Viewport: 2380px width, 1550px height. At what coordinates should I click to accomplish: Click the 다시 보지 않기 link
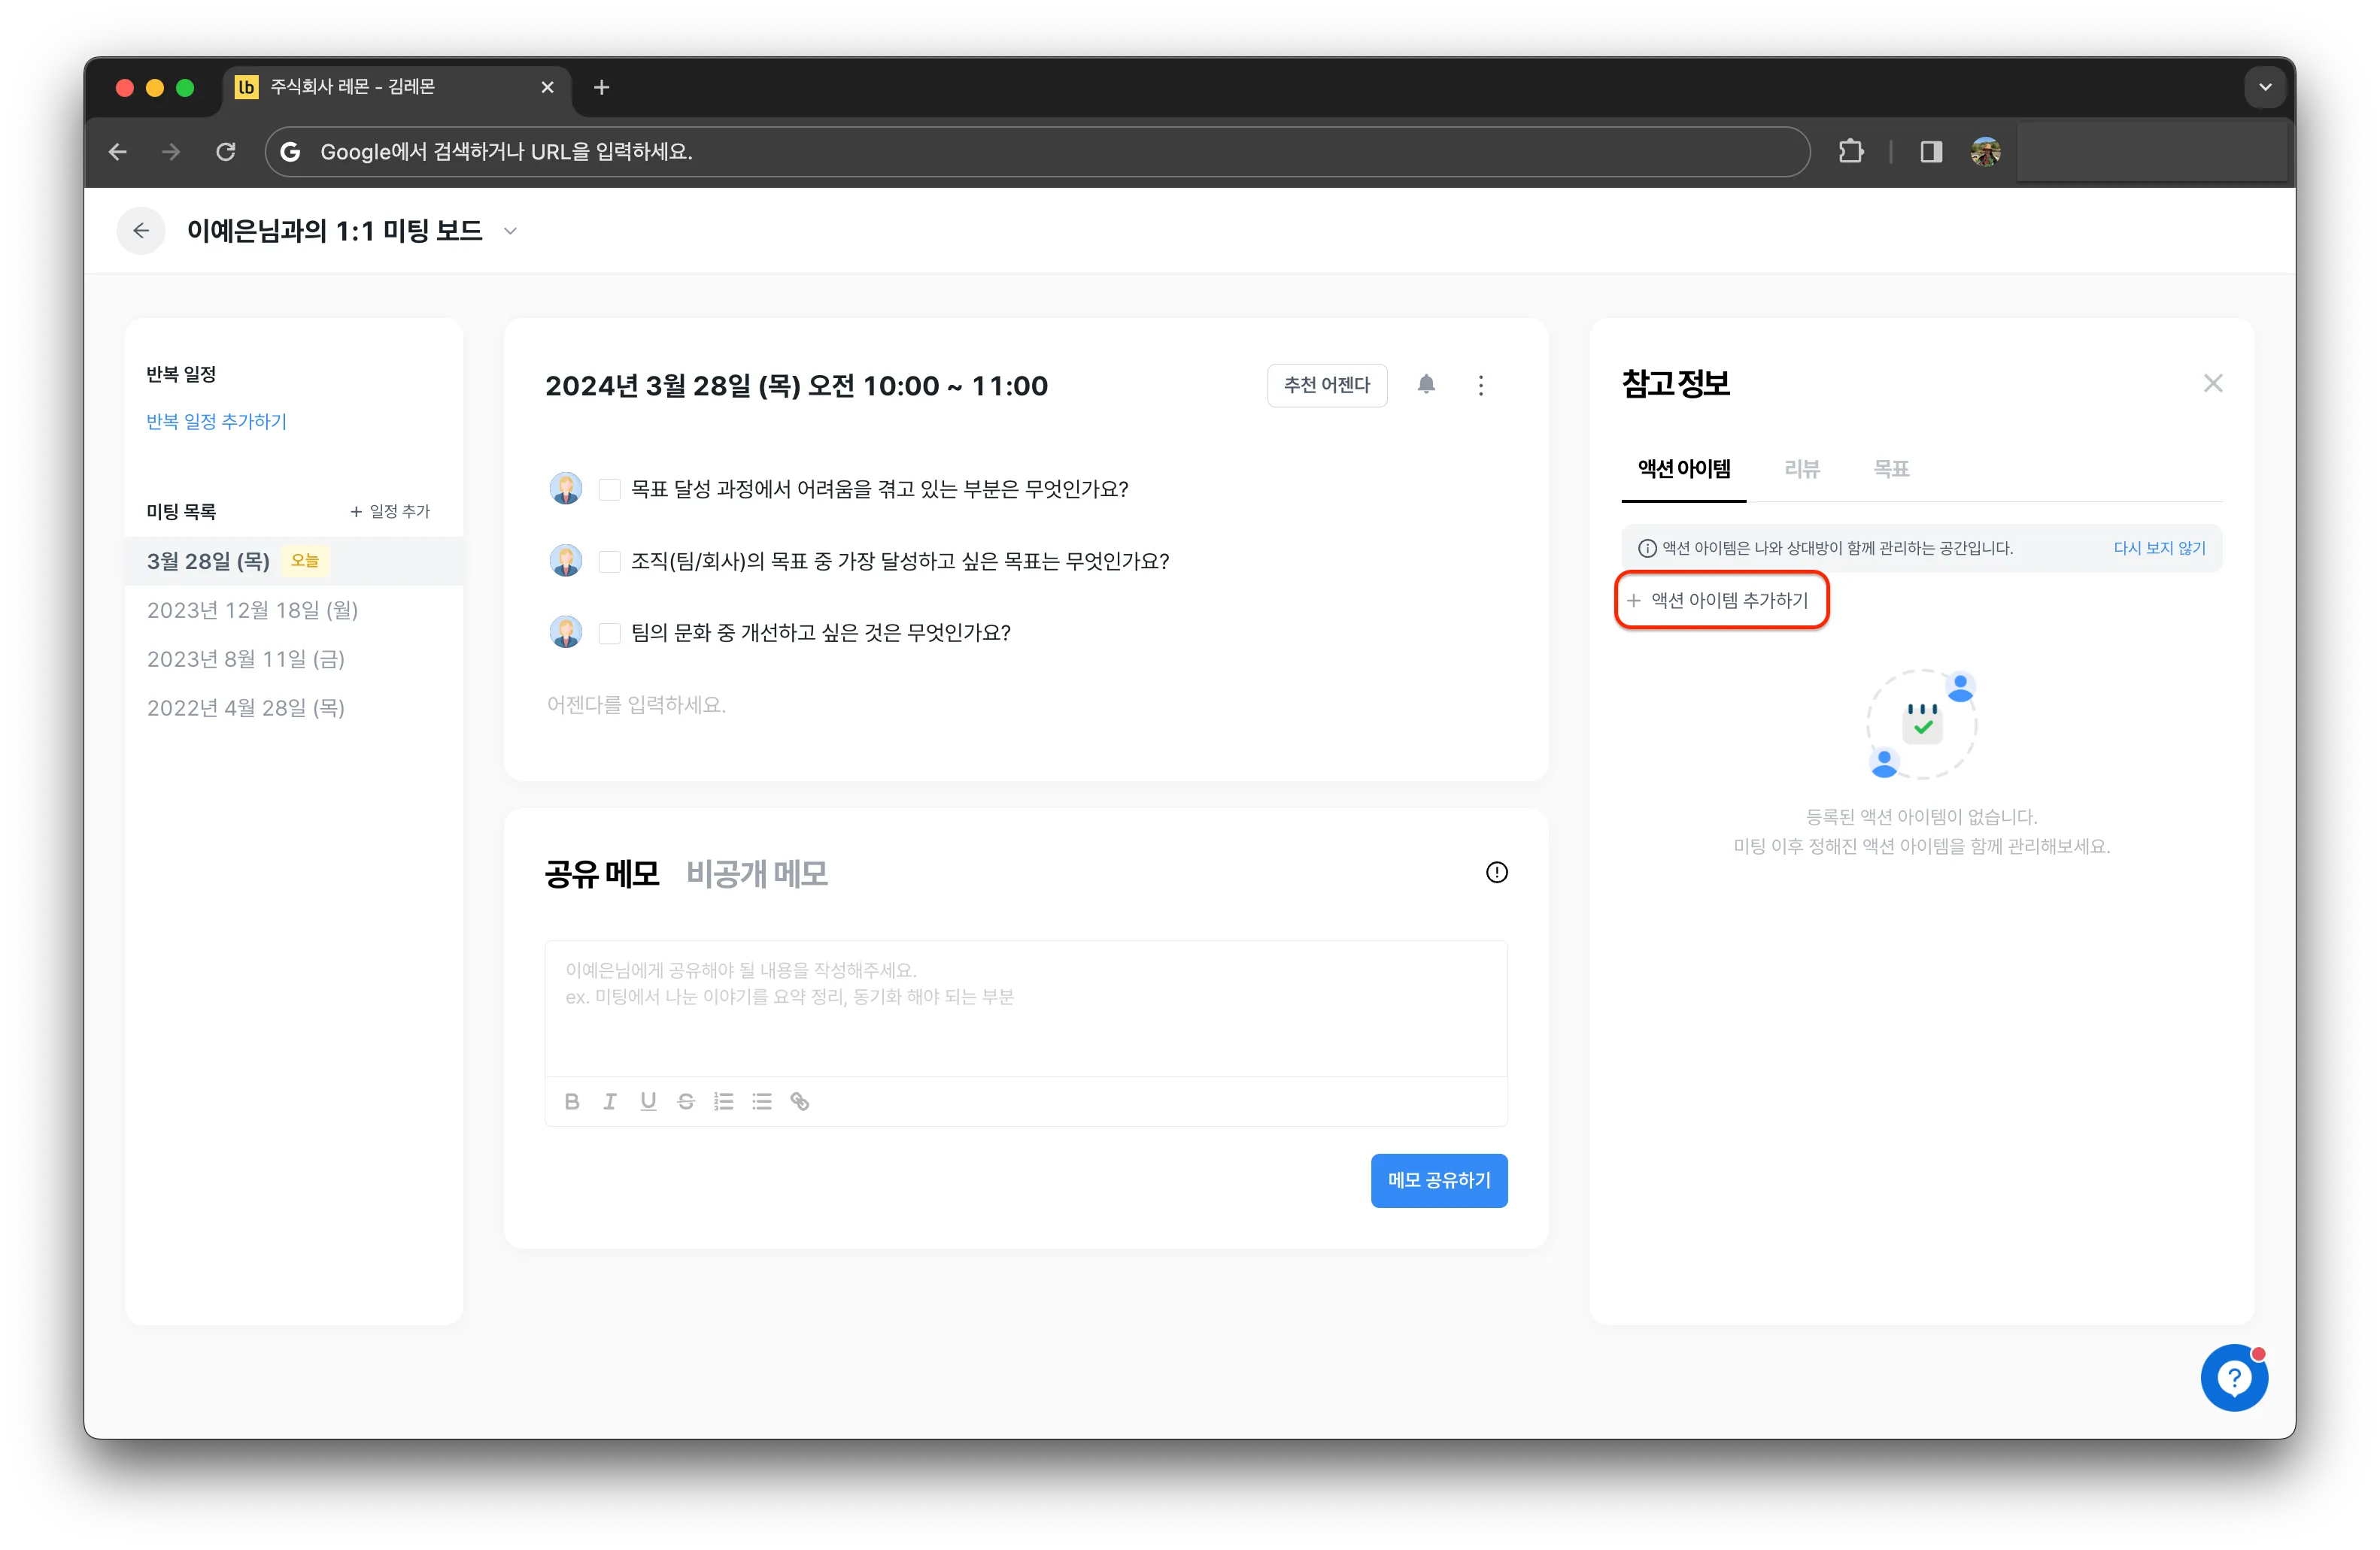[2159, 549]
